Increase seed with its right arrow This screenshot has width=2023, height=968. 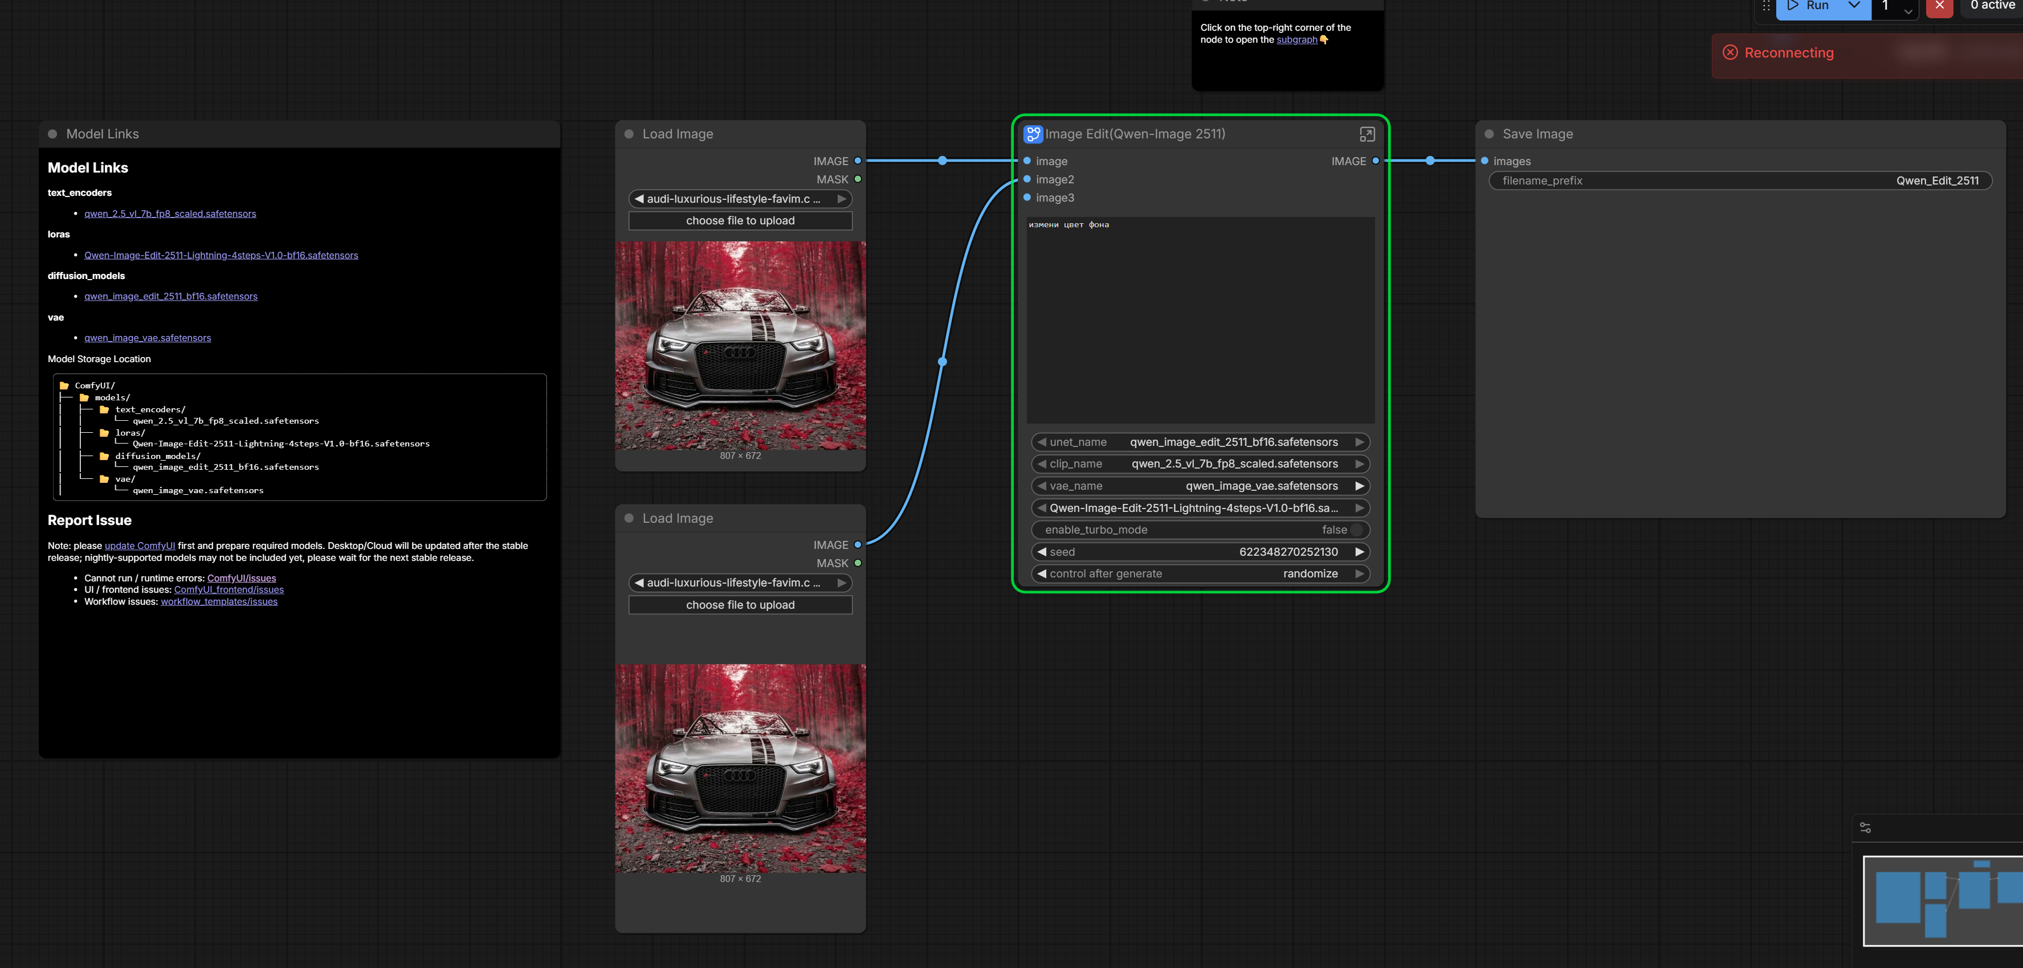pos(1360,552)
